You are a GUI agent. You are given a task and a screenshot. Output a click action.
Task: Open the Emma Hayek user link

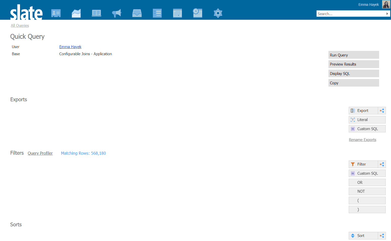70,47
